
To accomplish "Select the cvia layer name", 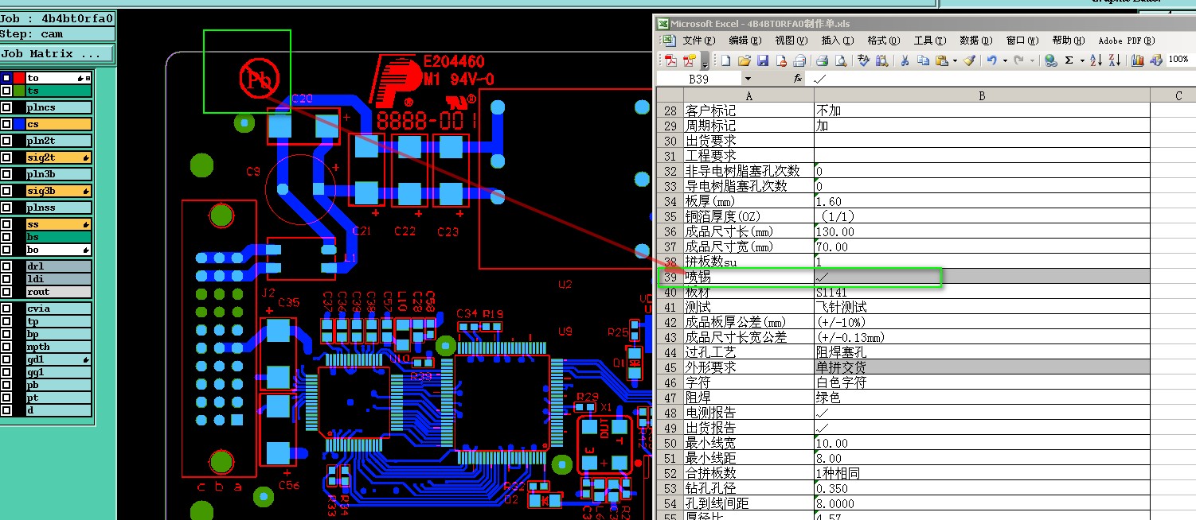I will (x=58, y=309).
